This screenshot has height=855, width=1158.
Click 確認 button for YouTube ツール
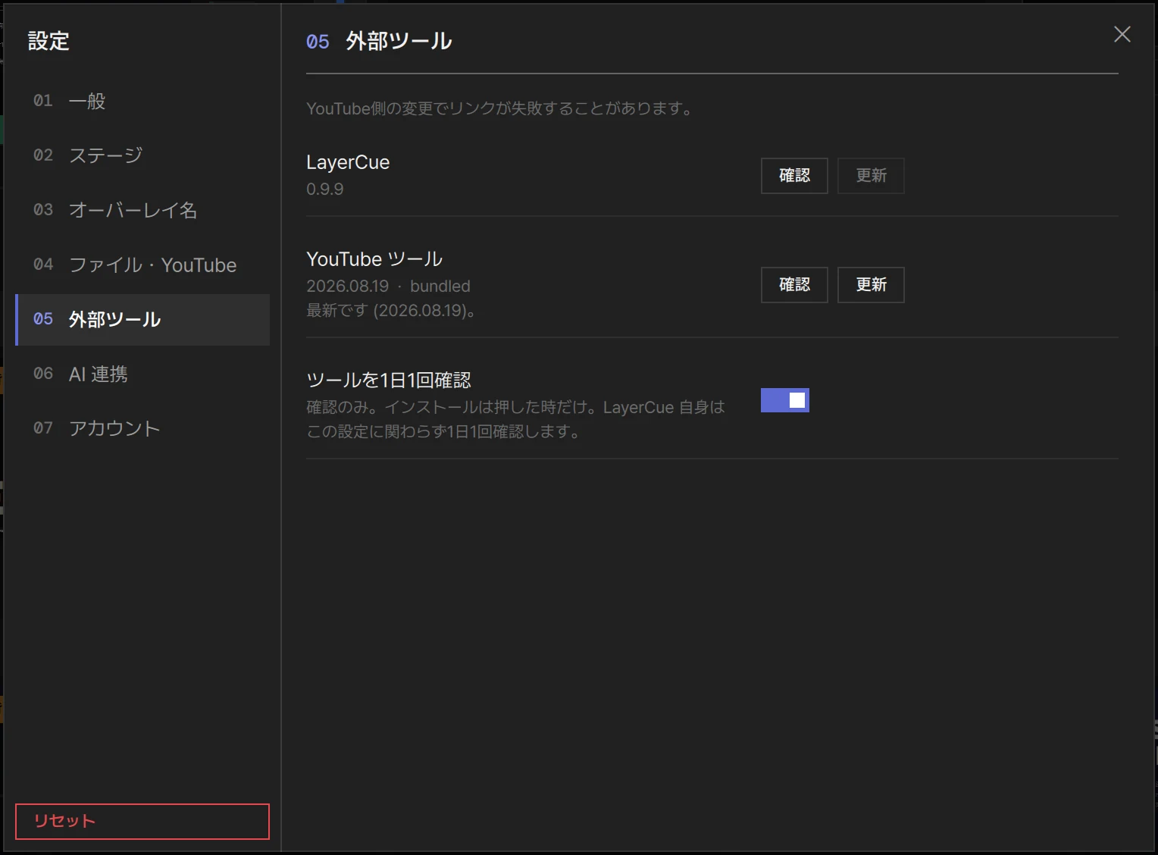pos(794,285)
